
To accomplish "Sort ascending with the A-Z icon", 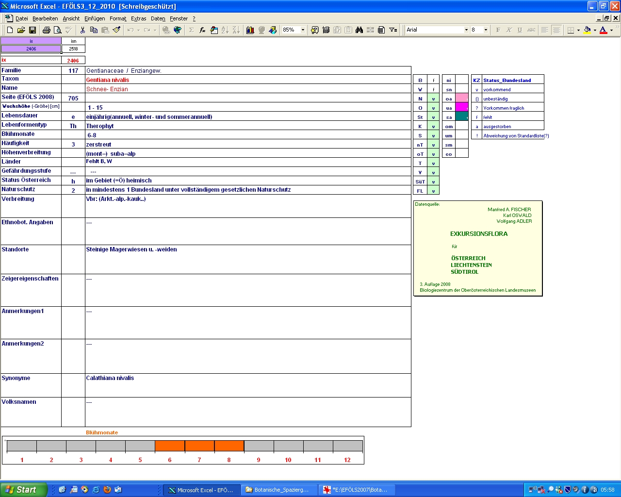I will click(225, 30).
